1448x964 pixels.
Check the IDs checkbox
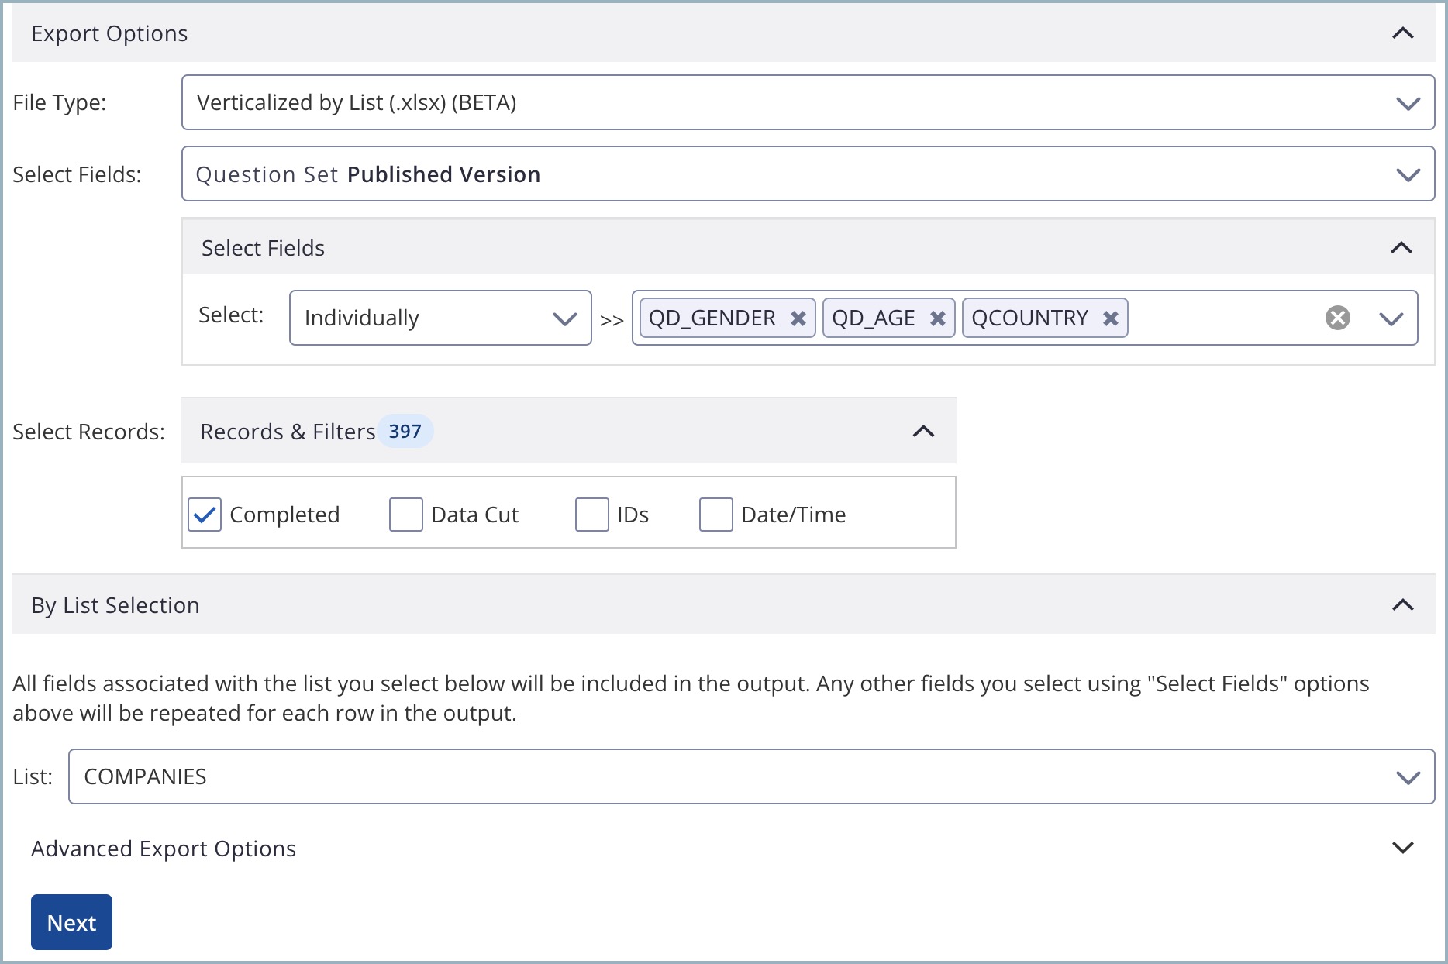[x=591, y=514]
